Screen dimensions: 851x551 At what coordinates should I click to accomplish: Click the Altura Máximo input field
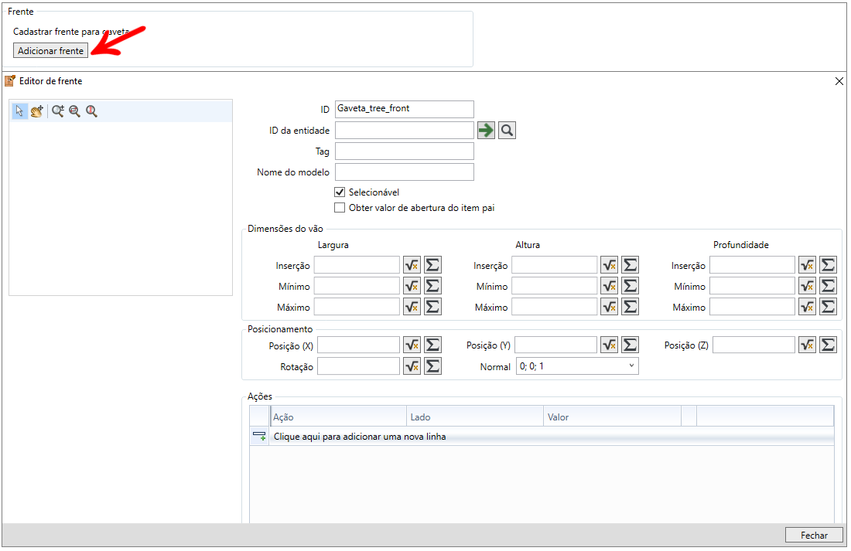pyautogui.click(x=554, y=307)
